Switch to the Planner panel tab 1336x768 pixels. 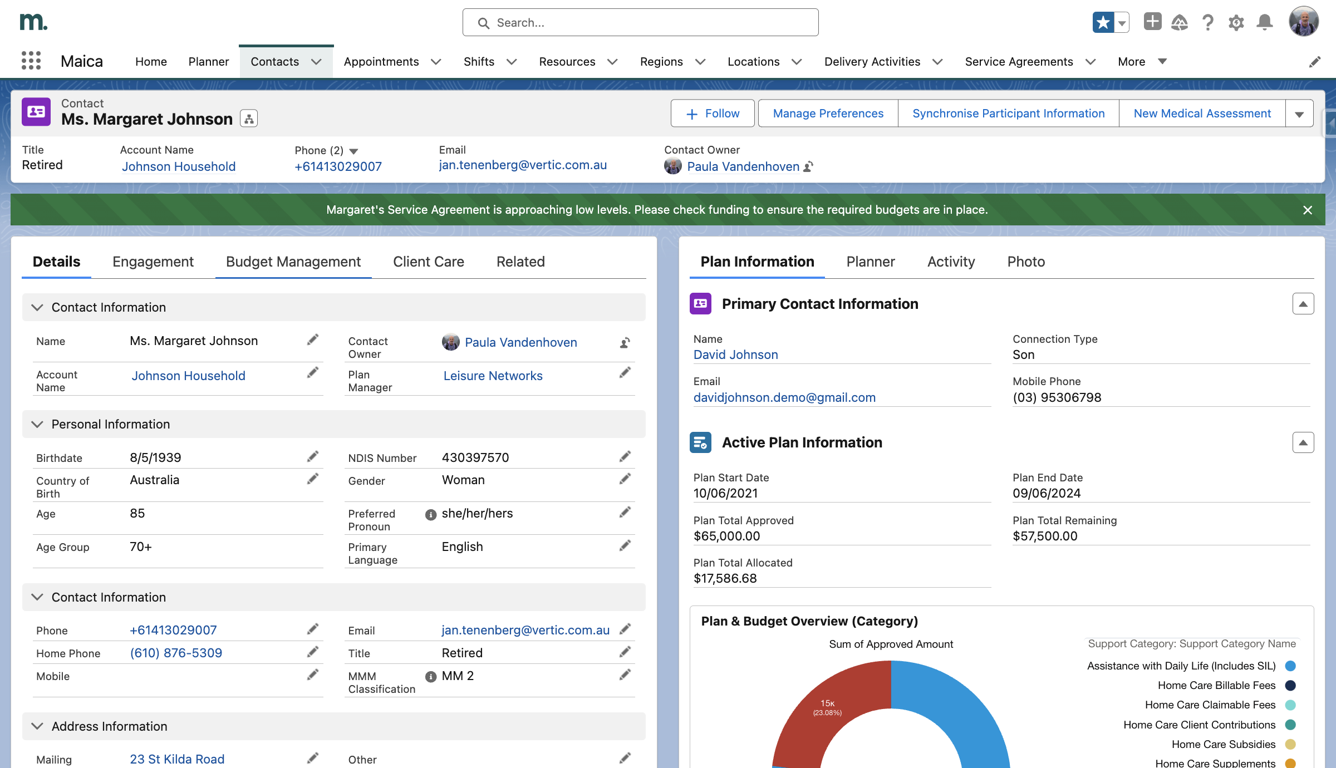(870, 262)
